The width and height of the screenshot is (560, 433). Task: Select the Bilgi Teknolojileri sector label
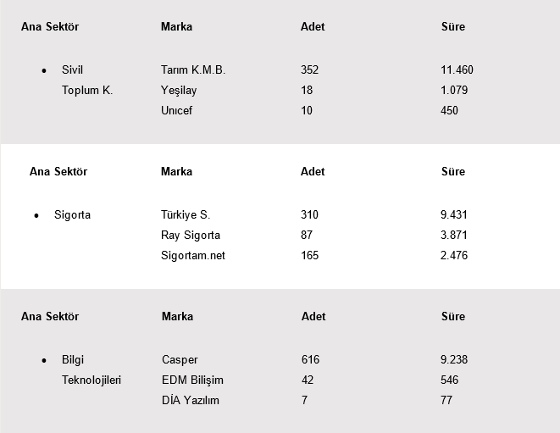pos(91,370)
